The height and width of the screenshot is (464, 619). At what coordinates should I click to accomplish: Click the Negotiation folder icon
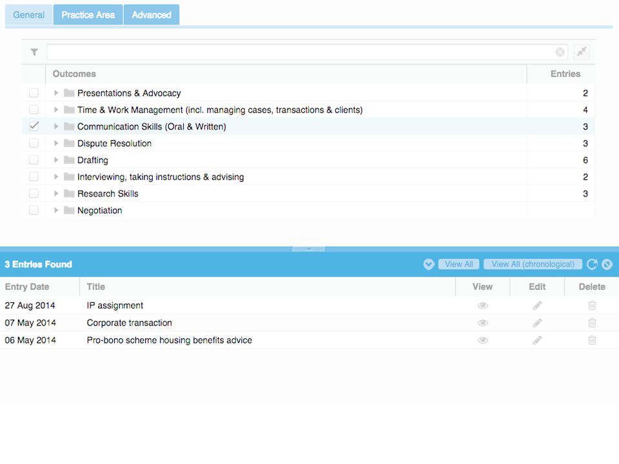point(69,210)
